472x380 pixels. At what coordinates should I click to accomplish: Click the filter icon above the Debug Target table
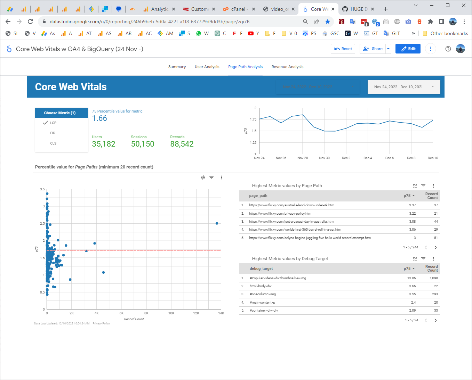pos(423,259)
